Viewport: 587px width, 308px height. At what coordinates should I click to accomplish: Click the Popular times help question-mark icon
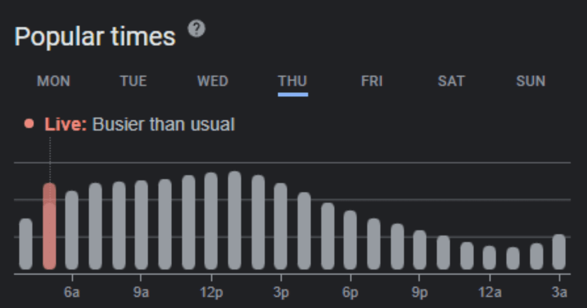tap(197, 29)
